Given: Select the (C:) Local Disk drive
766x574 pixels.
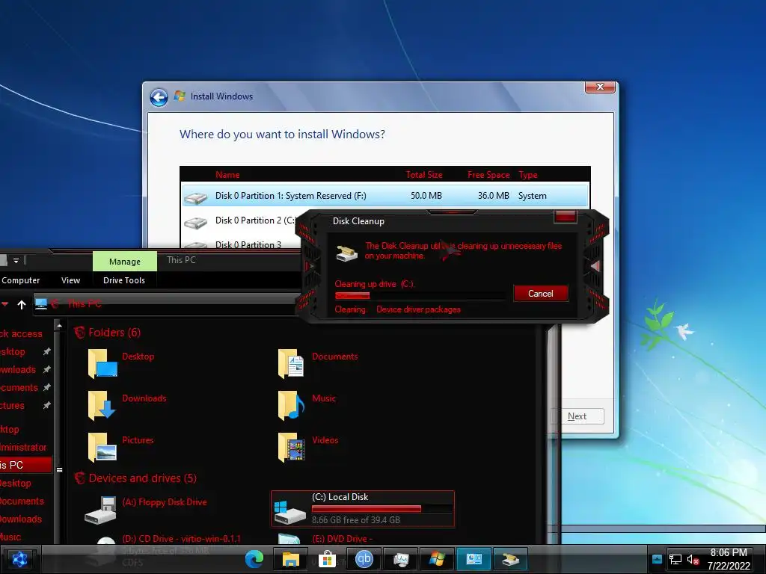Looking at the screenshot, I should (363, 509).
